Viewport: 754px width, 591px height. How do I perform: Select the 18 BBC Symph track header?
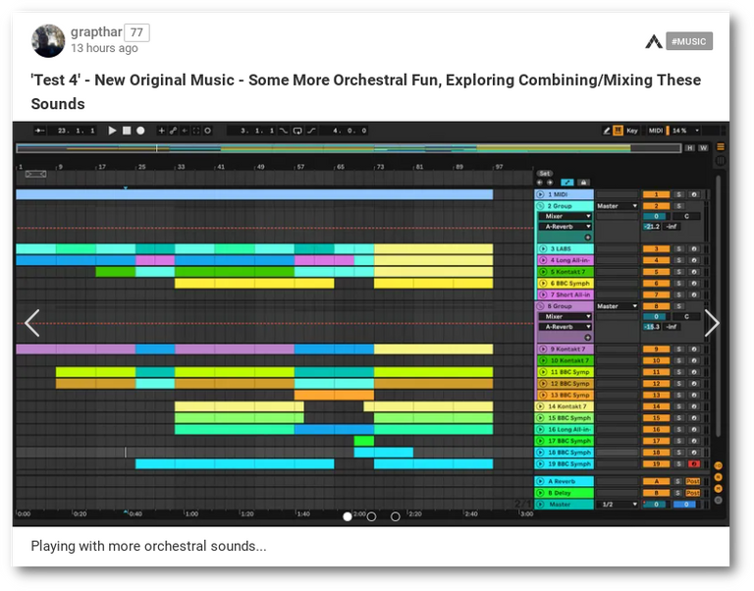coord(565,453)
